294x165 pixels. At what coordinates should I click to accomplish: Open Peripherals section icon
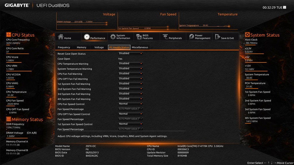165,37
